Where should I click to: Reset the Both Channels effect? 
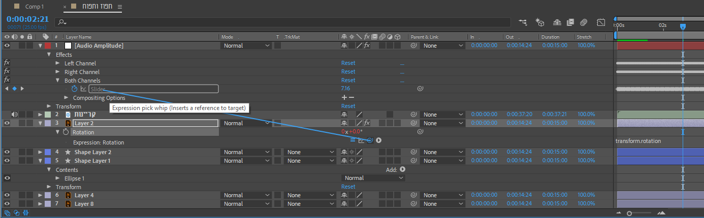348,80
